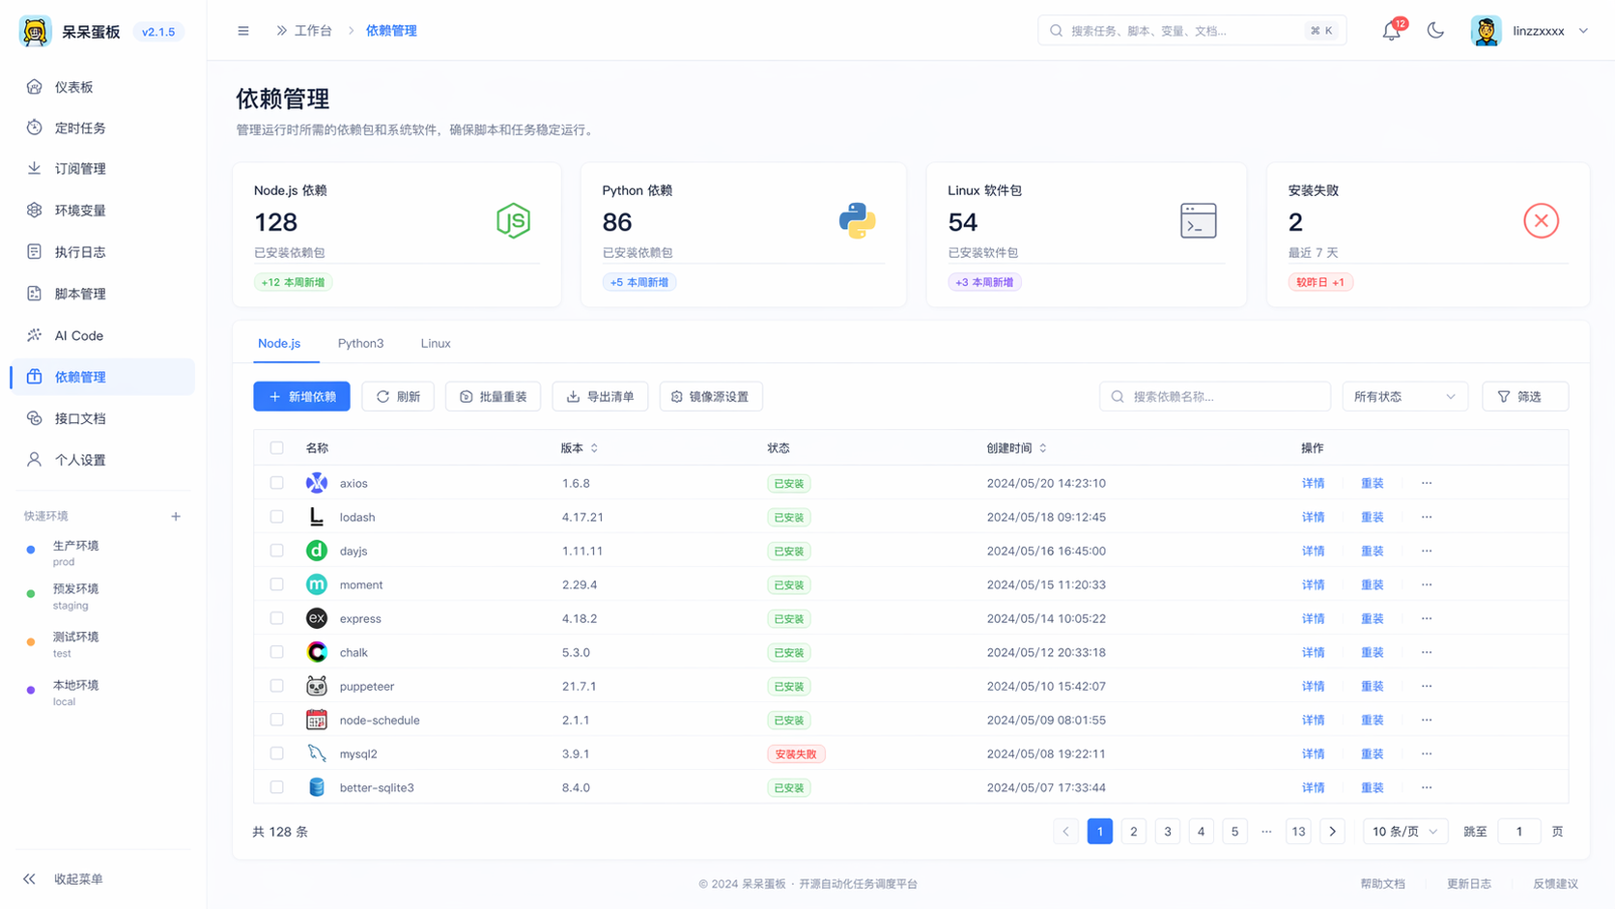Collapse the sidebar menu via 收起菜单
This screenshot has width=1615, height=909.
click(64, 879)
